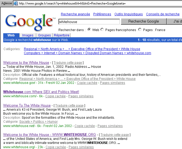The width and height of the screenshot is (182, 149).
Task: Click the Internet Explorer page icon in address bar
Action: [x=16, y=3]
